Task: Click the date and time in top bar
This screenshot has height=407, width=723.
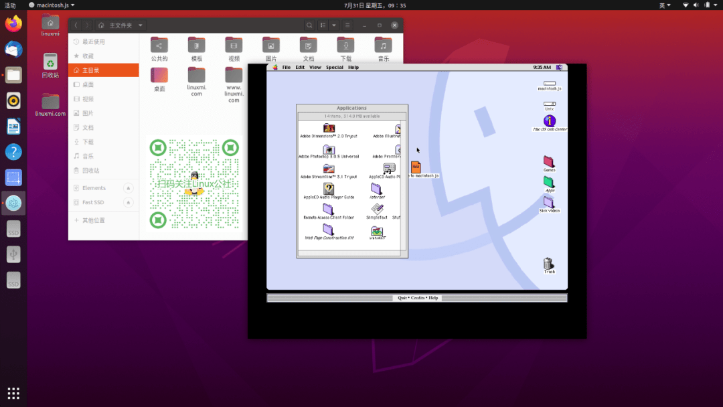Action: point(375,5)
